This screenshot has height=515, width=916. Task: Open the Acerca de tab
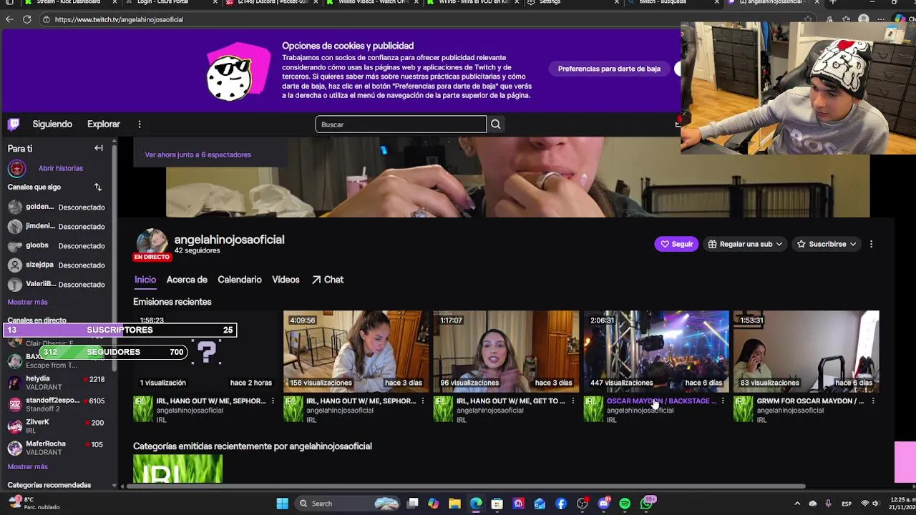(x=187, y=280)
